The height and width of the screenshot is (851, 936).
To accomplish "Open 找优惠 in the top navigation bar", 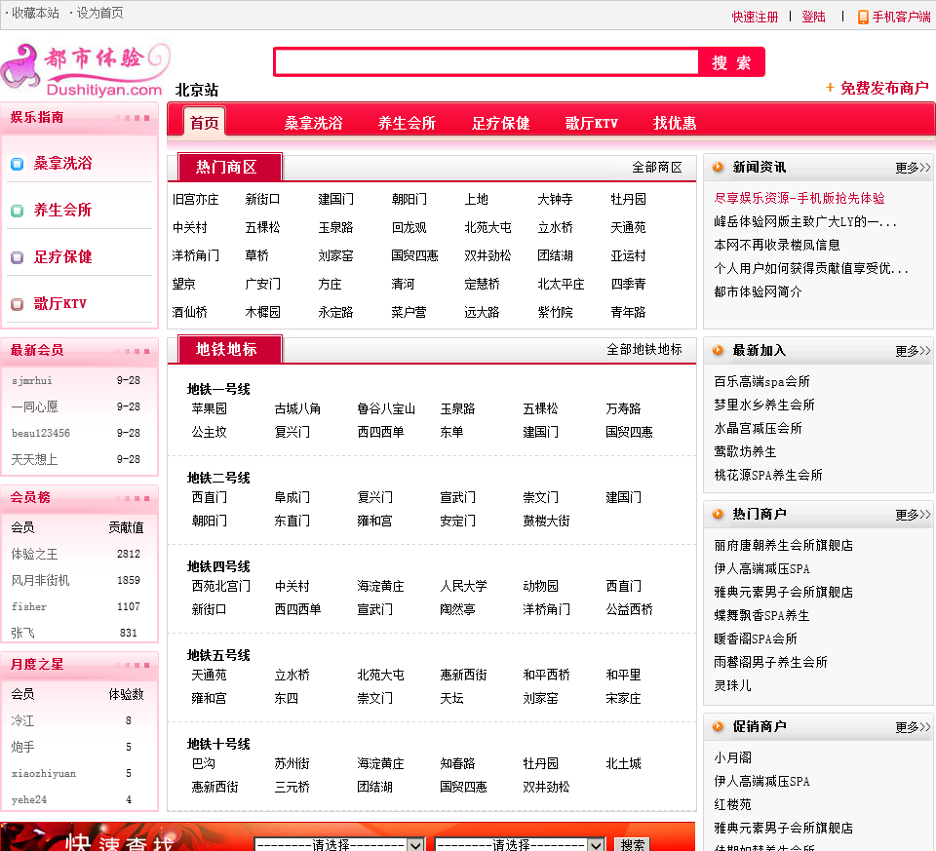I will (675, 123).
